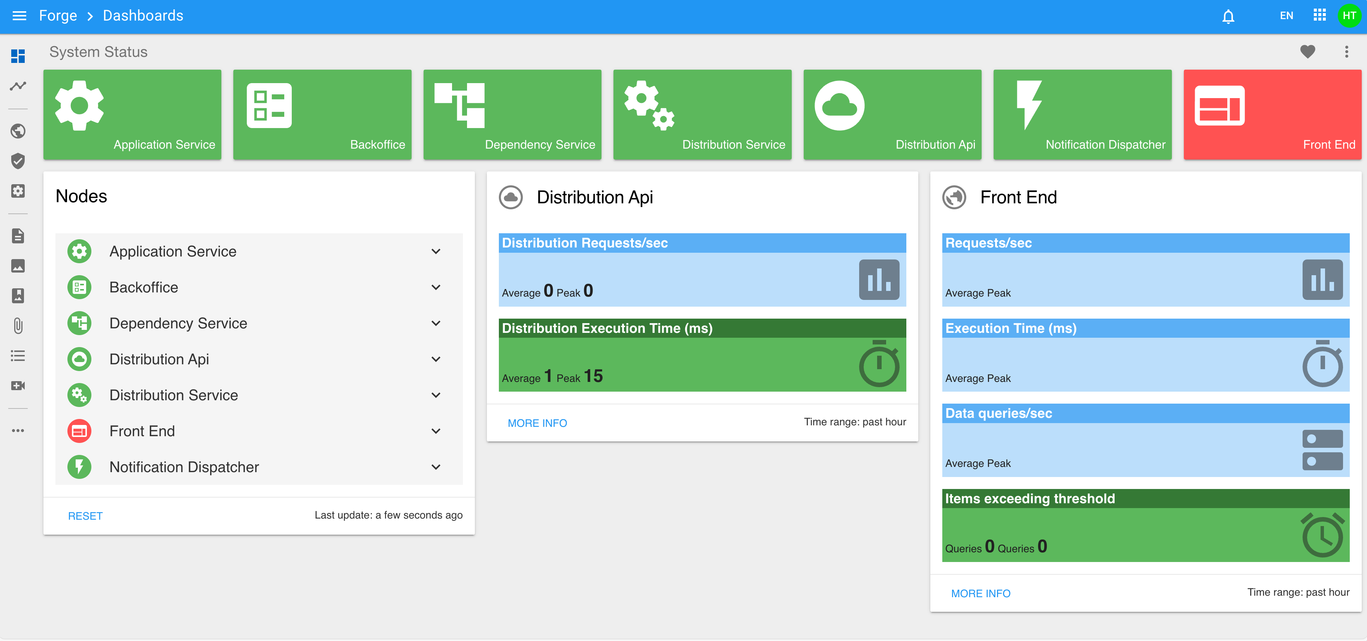
Task: Select the Distribution Api status tile
Action: tap(892, 115)
